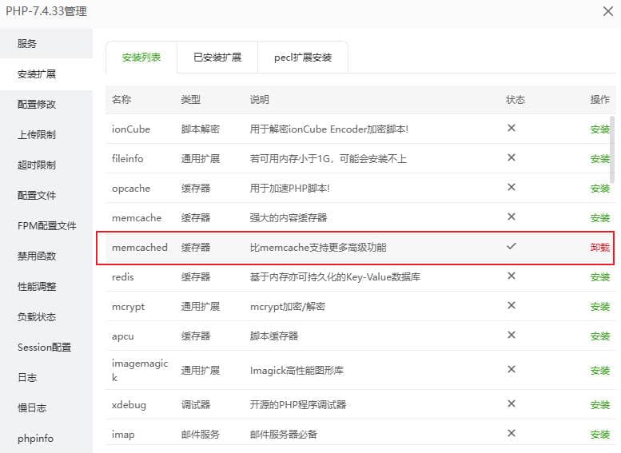Open Session配置 section

coord(46,348)
